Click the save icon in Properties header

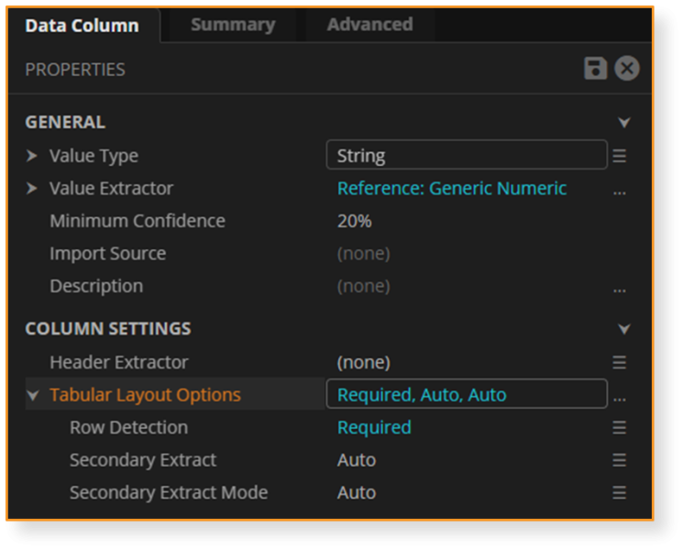tap(596, 69)
